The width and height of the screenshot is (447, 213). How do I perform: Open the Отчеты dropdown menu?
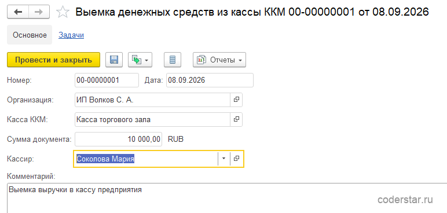[219, 60]
